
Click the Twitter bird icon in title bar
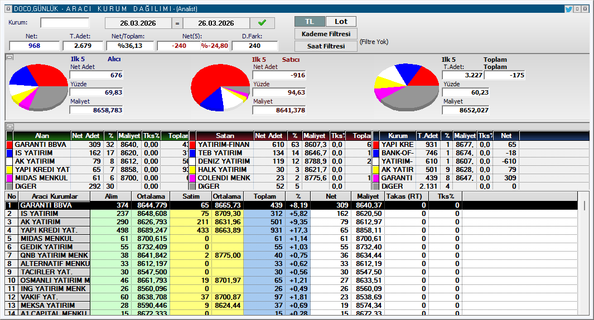[x=568, y=8]
